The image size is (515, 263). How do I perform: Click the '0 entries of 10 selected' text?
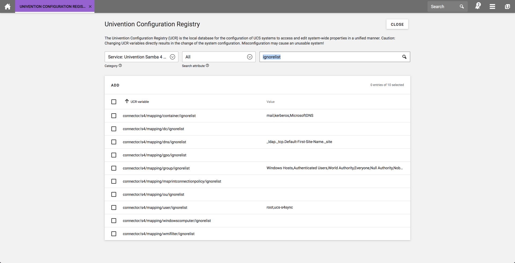387,85
